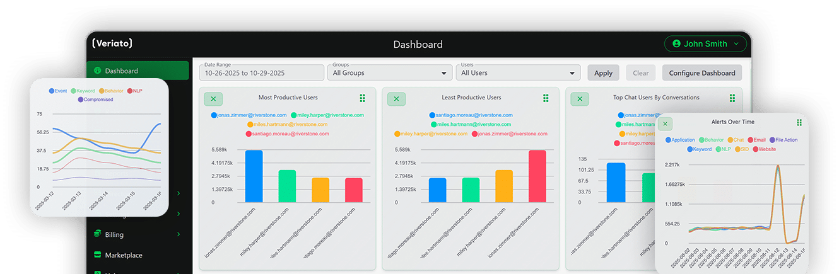Open the Dashboard sidebar item
The height and width of the screenshot is (274, 839).
(x=138, y=71)
